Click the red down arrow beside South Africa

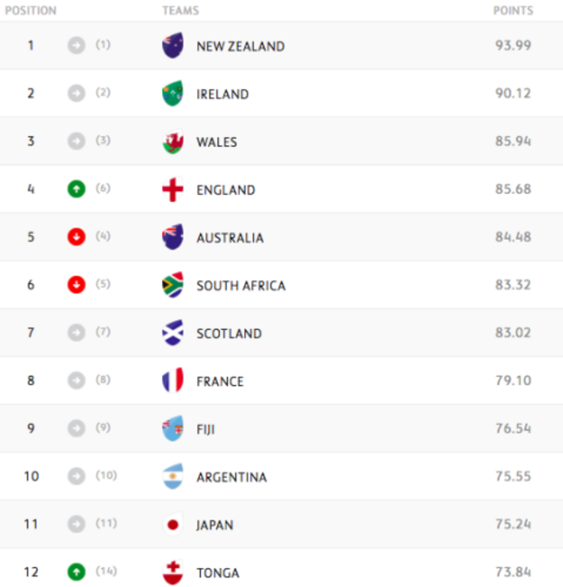pyautogui.click(x=76, y=285)
